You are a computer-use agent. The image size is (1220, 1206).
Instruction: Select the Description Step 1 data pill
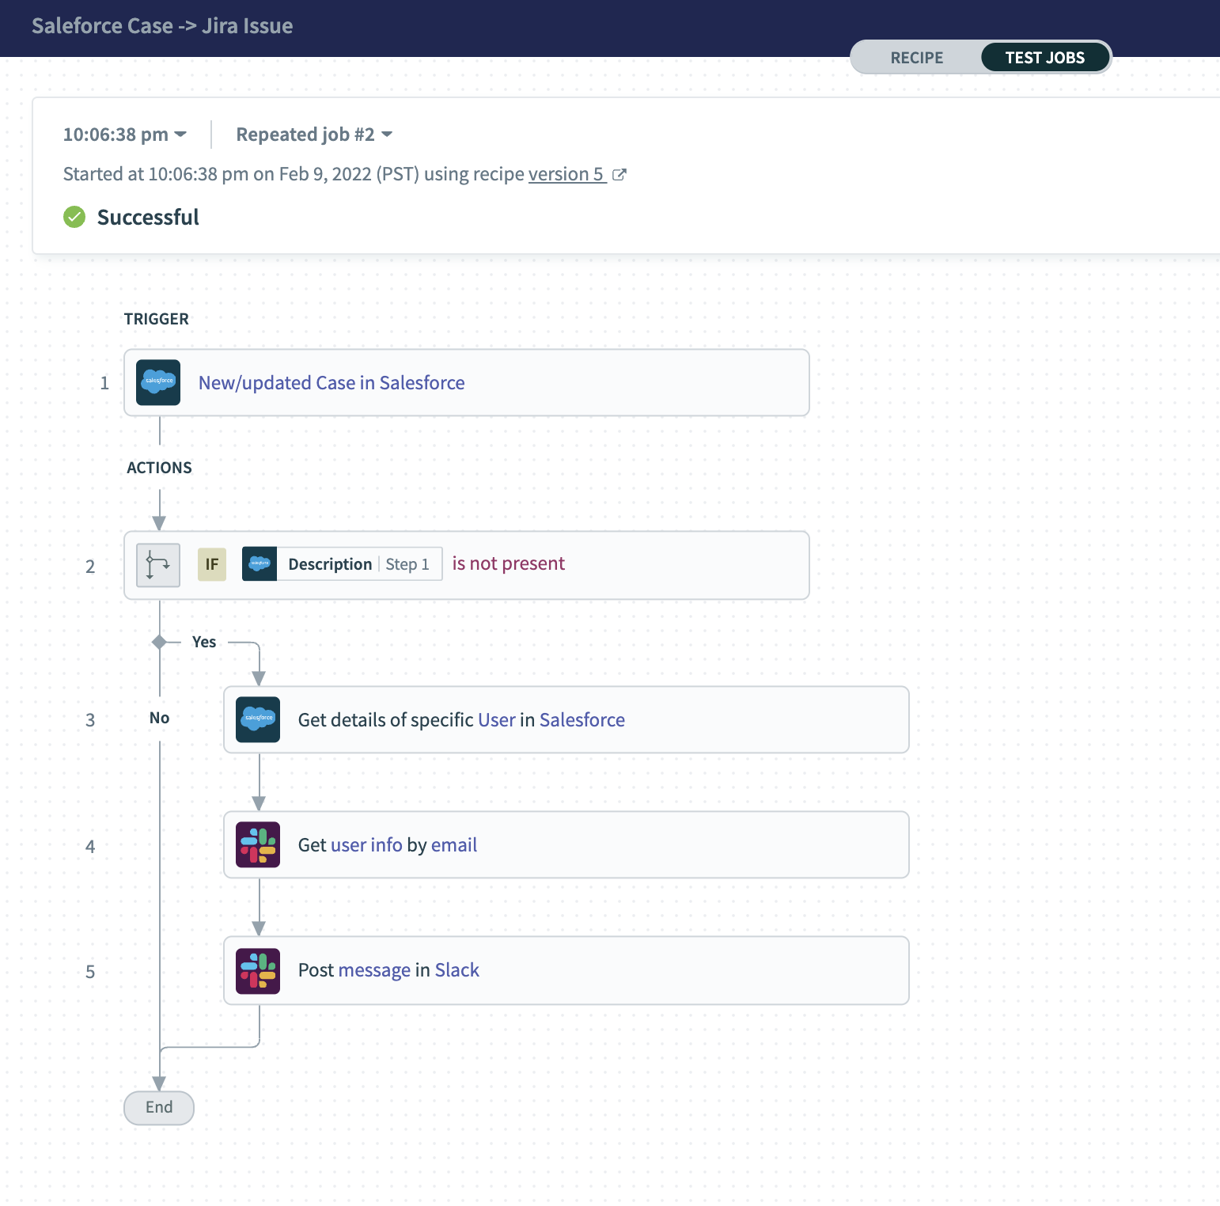358,564
